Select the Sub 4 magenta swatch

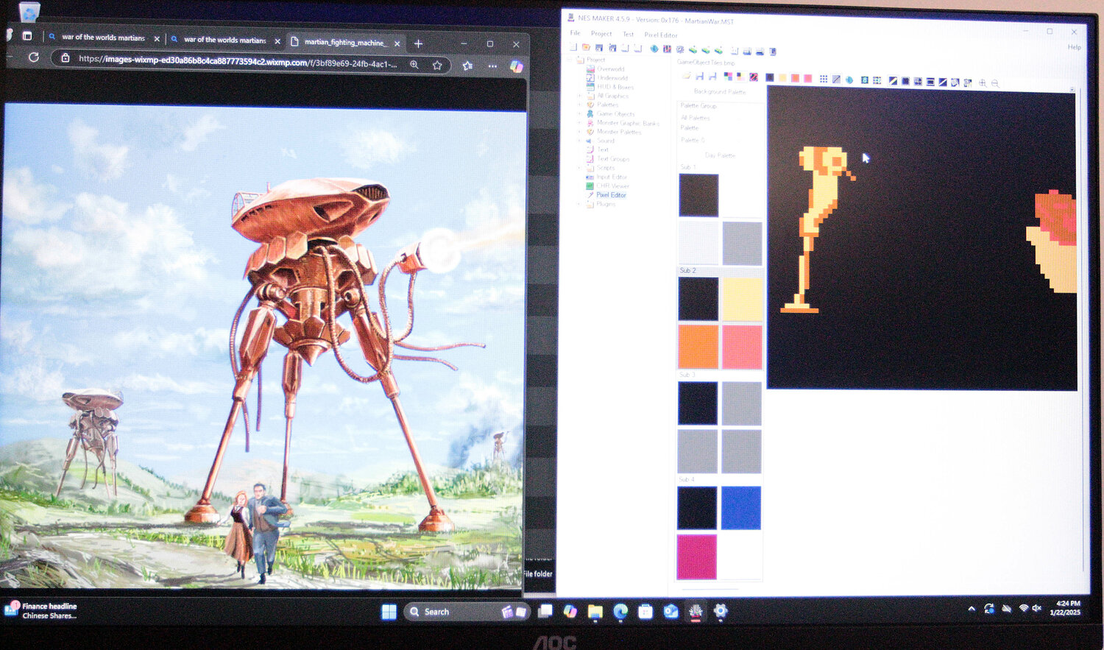click(696, 557)
